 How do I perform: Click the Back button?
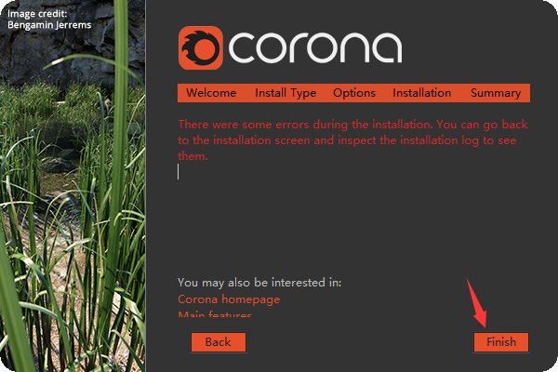(219, 342)
